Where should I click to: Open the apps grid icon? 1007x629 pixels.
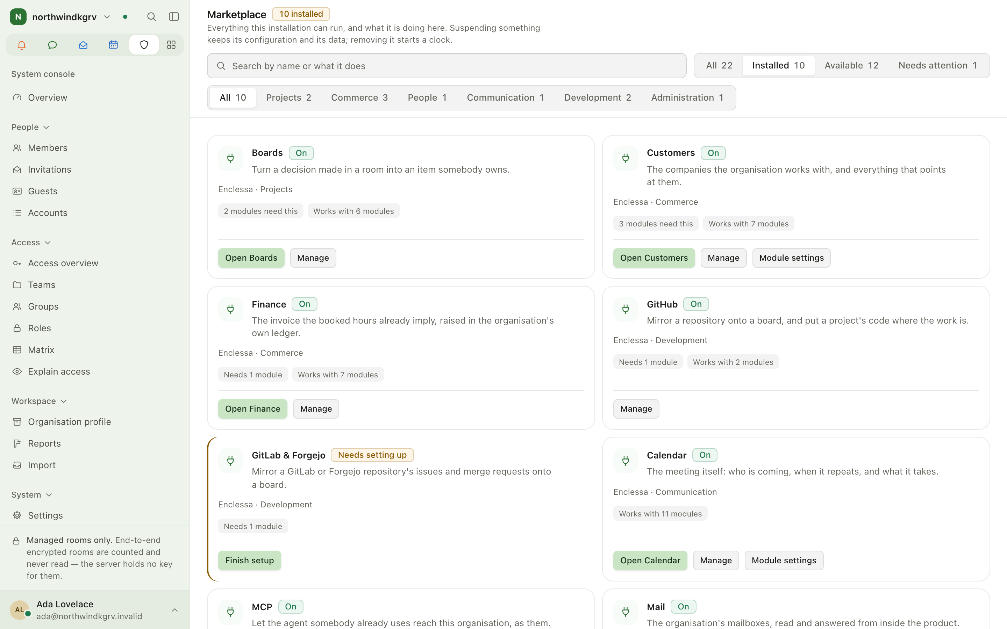171,45
